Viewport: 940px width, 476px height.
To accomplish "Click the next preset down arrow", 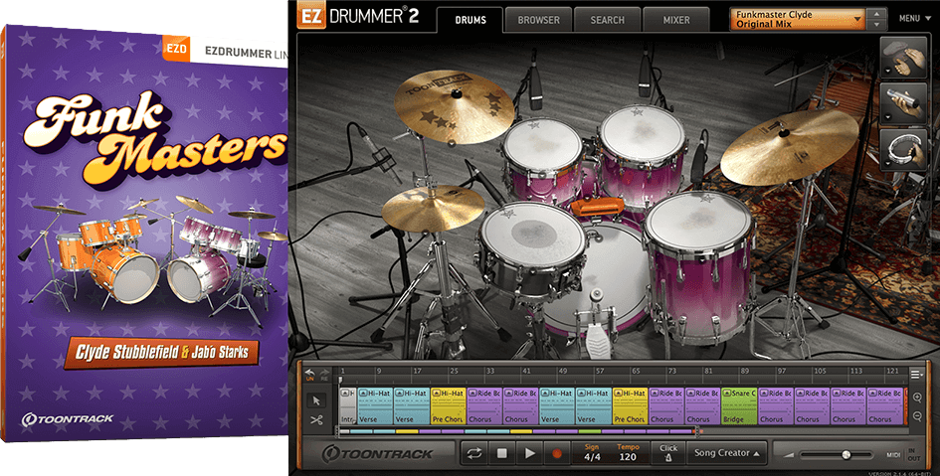I will [877, 25].
